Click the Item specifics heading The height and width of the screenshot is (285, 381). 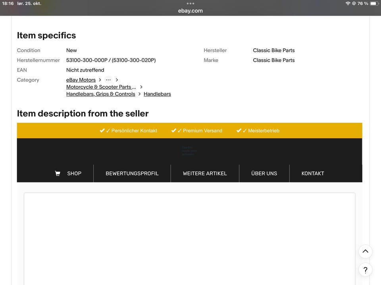click(46, 35)
